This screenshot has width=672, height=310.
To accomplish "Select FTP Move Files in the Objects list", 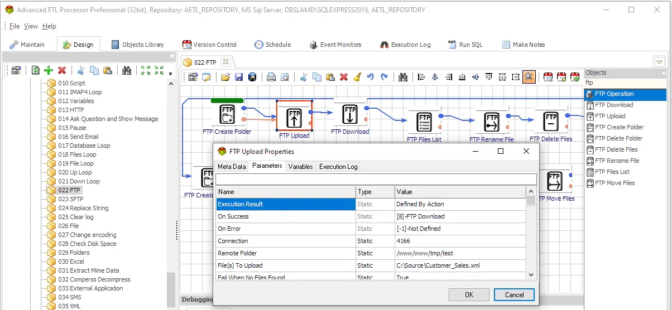I will (615, 183).
